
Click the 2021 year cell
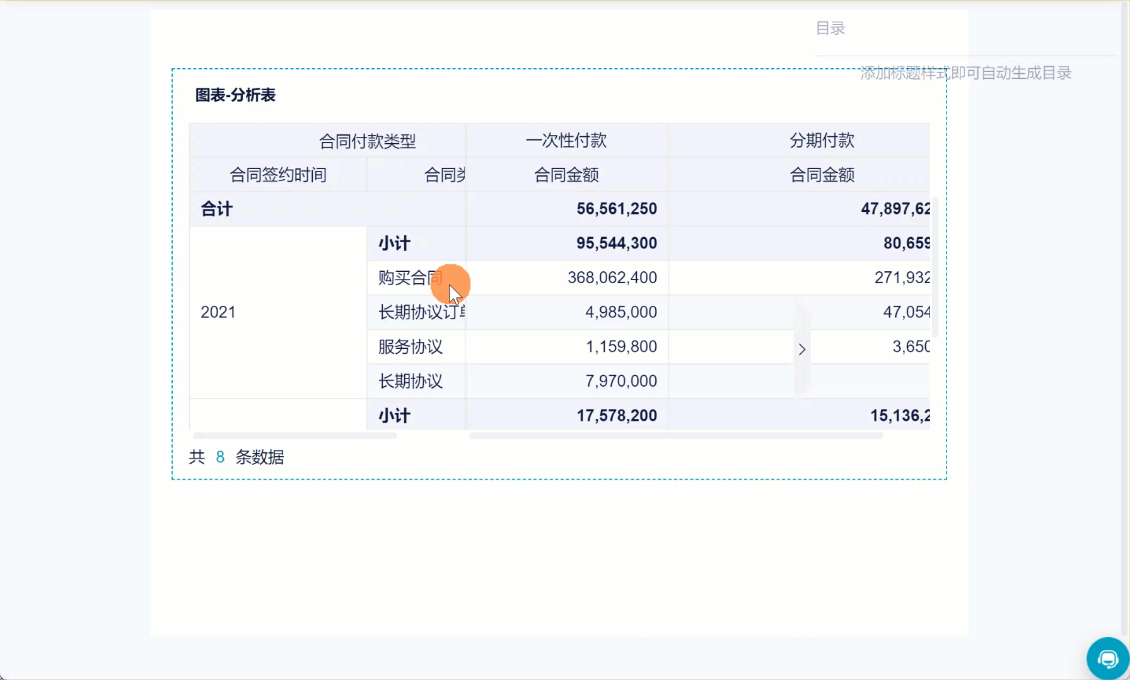(x=218, y=312)
